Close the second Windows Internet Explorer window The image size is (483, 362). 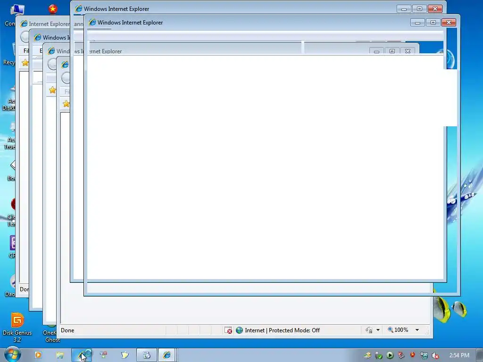pos(435,8)
